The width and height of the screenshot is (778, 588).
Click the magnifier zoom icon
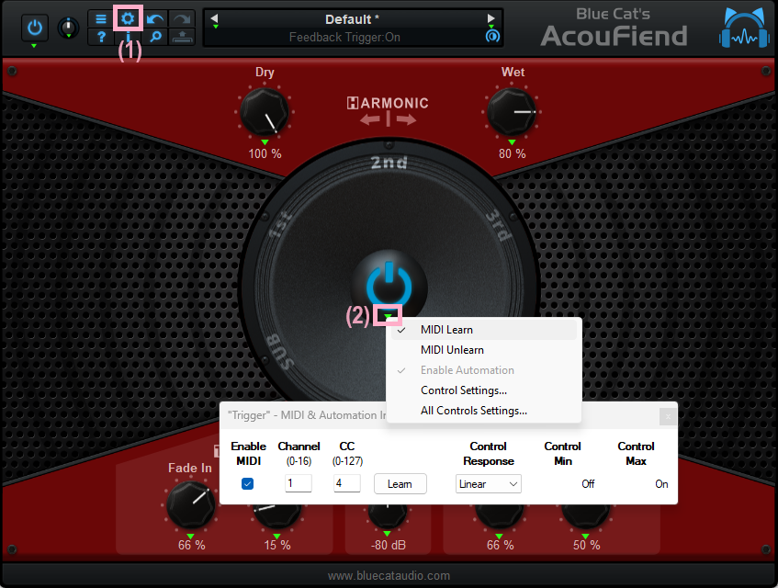click(155, 37)
